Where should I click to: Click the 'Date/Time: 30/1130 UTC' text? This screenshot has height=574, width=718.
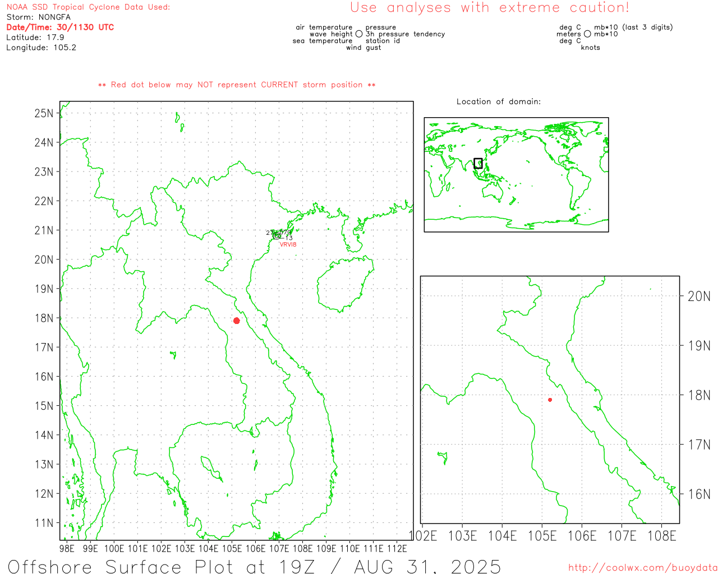tap(60, 27)
